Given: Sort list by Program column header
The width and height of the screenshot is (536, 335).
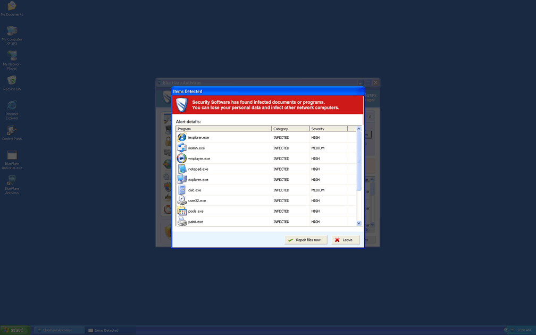Looking at the screenshot, I should [x=223, y=129].
